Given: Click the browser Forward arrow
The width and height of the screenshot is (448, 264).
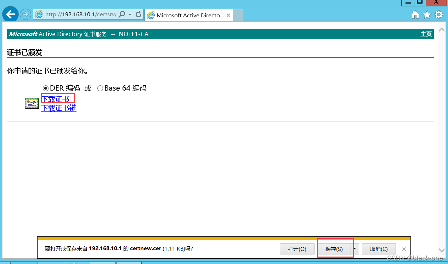Looking at the screenshot, I should (x=25, y=15).
